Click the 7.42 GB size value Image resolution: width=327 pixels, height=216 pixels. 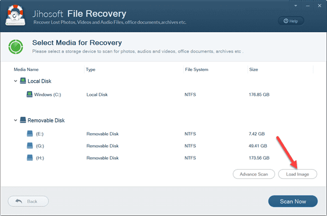click(257, 134)
